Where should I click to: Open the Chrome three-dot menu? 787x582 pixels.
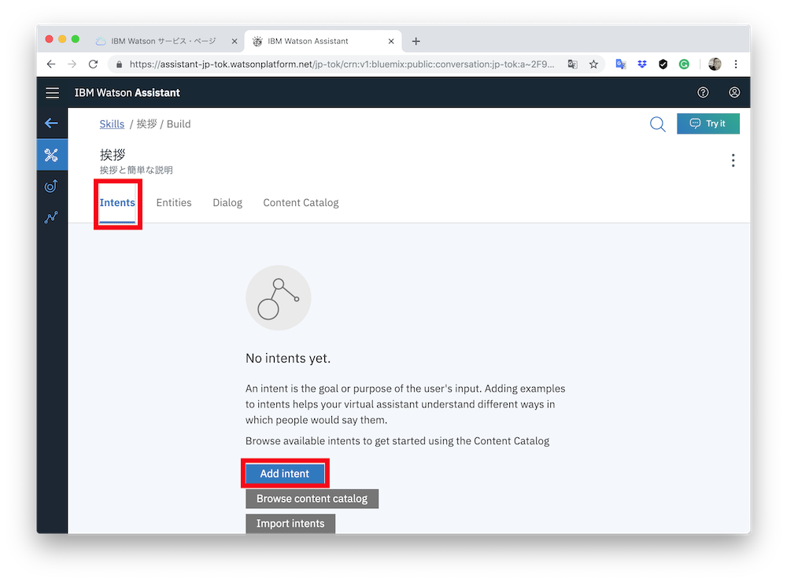[736, 64]
